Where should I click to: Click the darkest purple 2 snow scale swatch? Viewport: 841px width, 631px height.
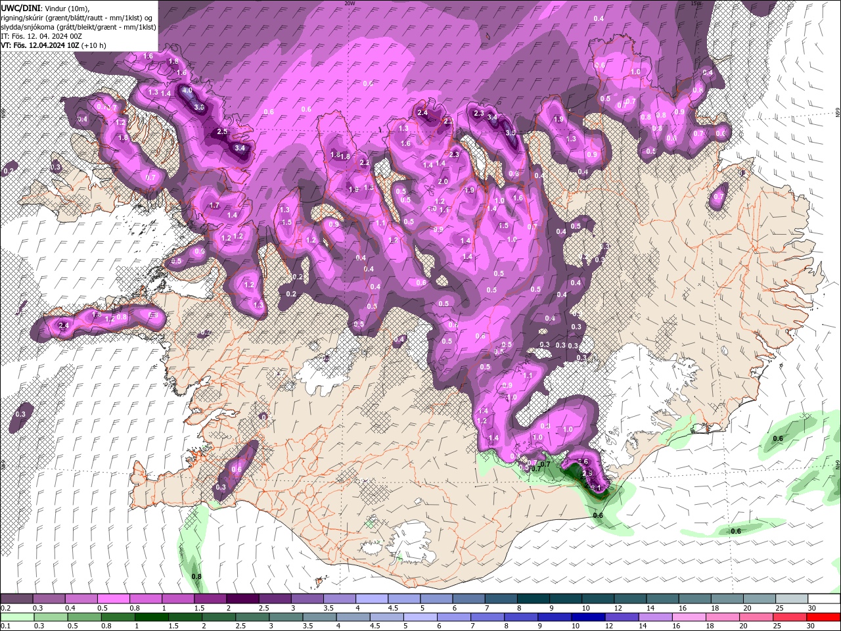coord(242,599)
